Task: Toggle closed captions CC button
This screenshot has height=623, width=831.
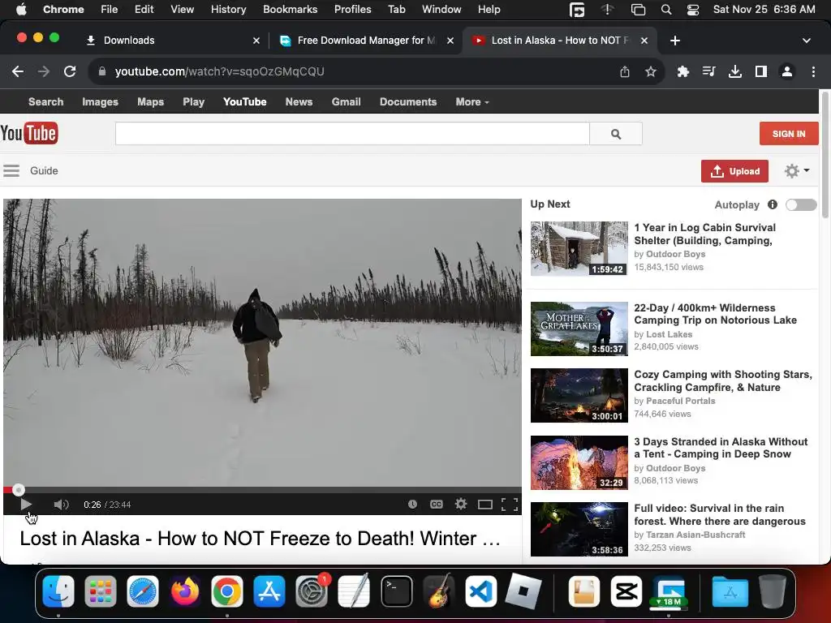Action: 436,505
